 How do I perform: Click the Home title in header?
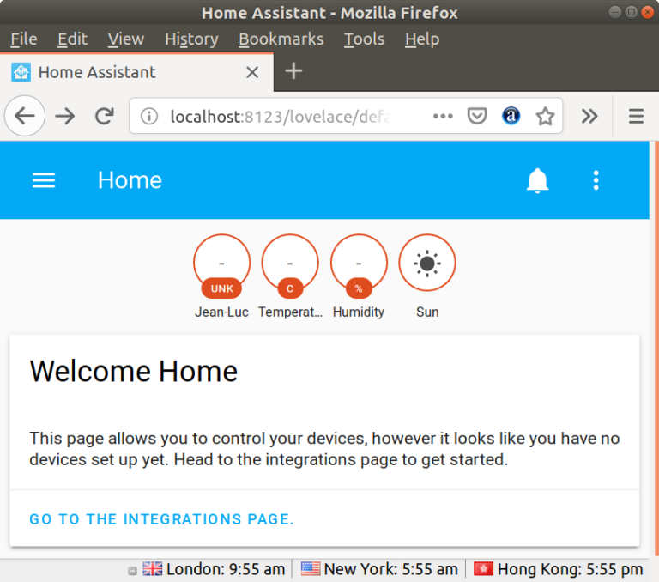tap(130, 180)
